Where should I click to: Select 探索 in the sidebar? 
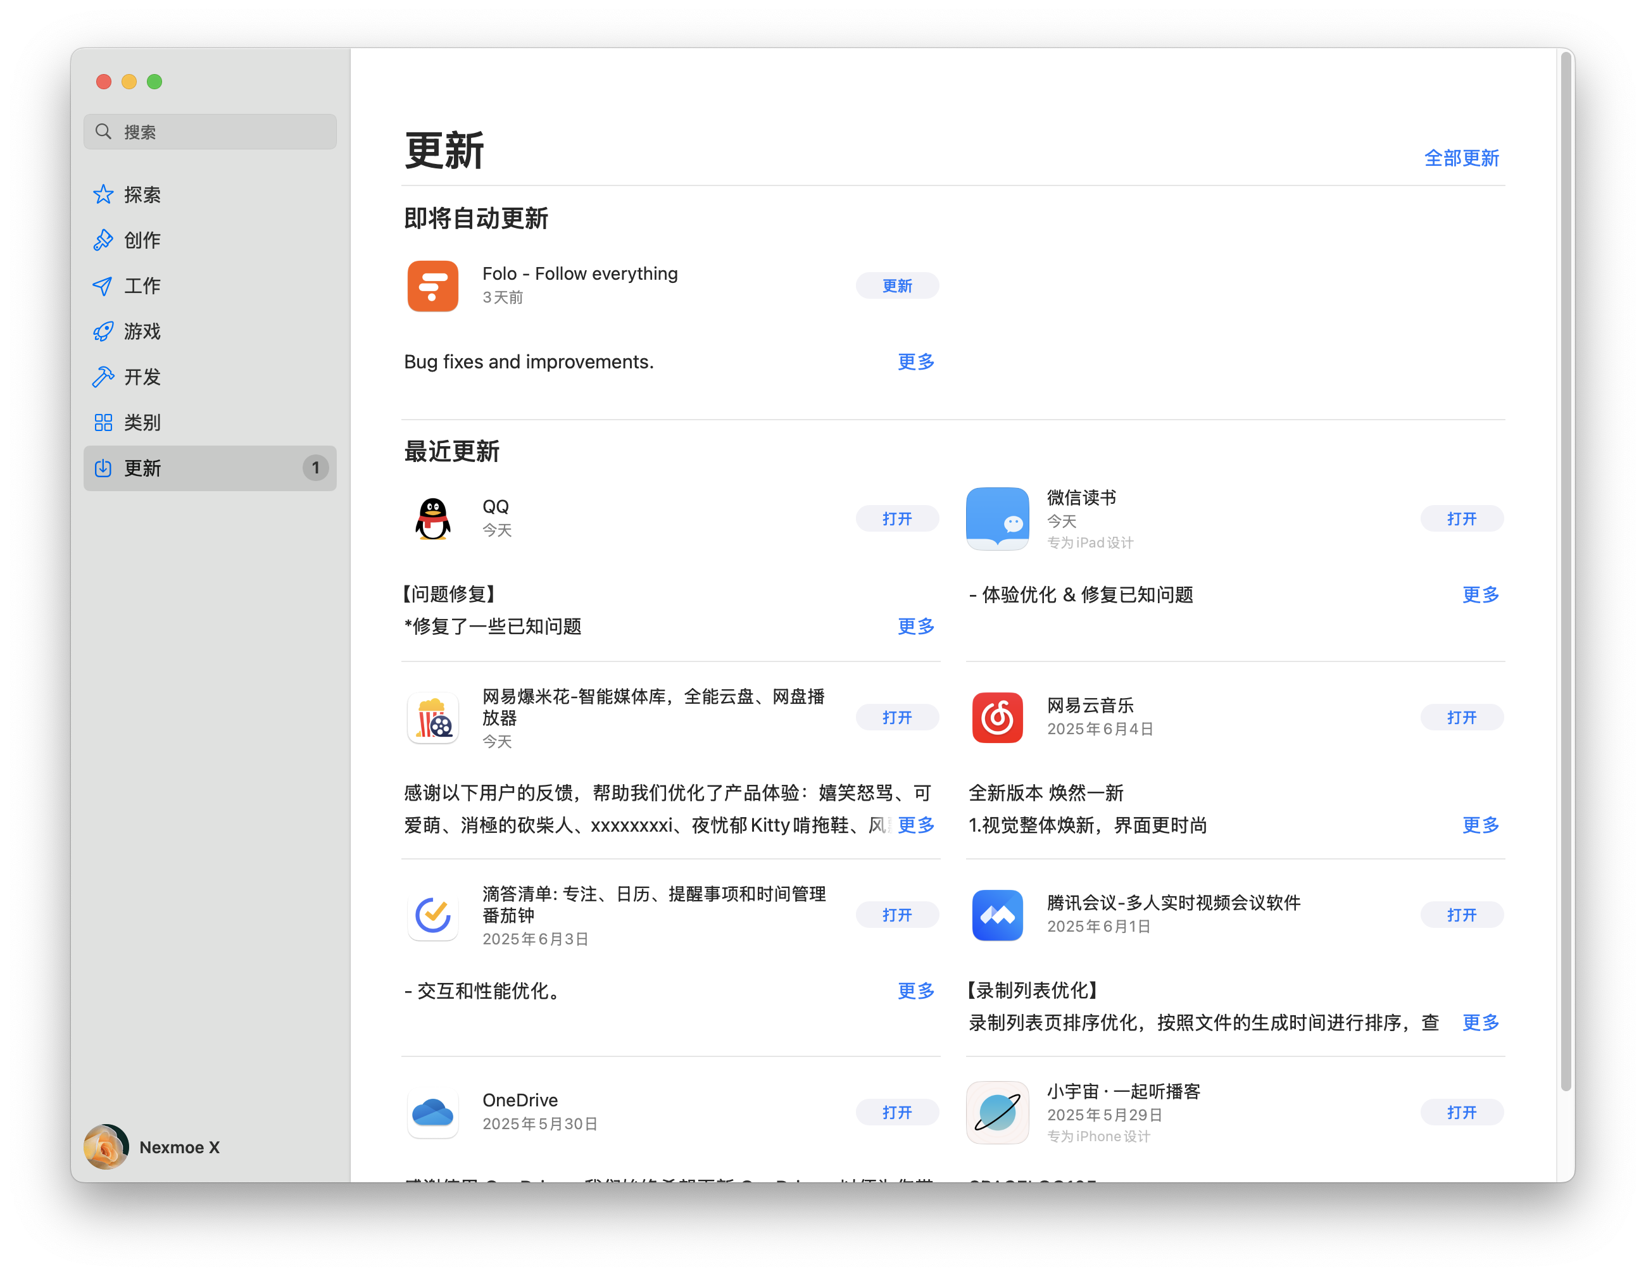pos(210,194)
